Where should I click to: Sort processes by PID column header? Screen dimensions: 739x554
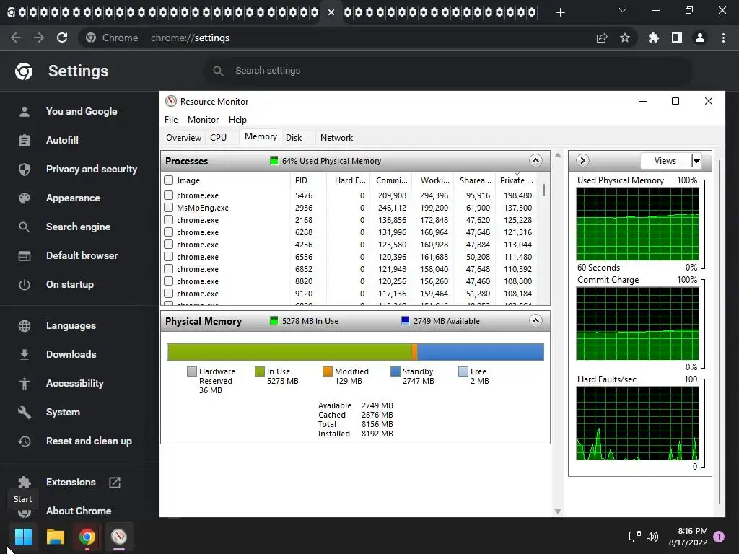[308, 180]
